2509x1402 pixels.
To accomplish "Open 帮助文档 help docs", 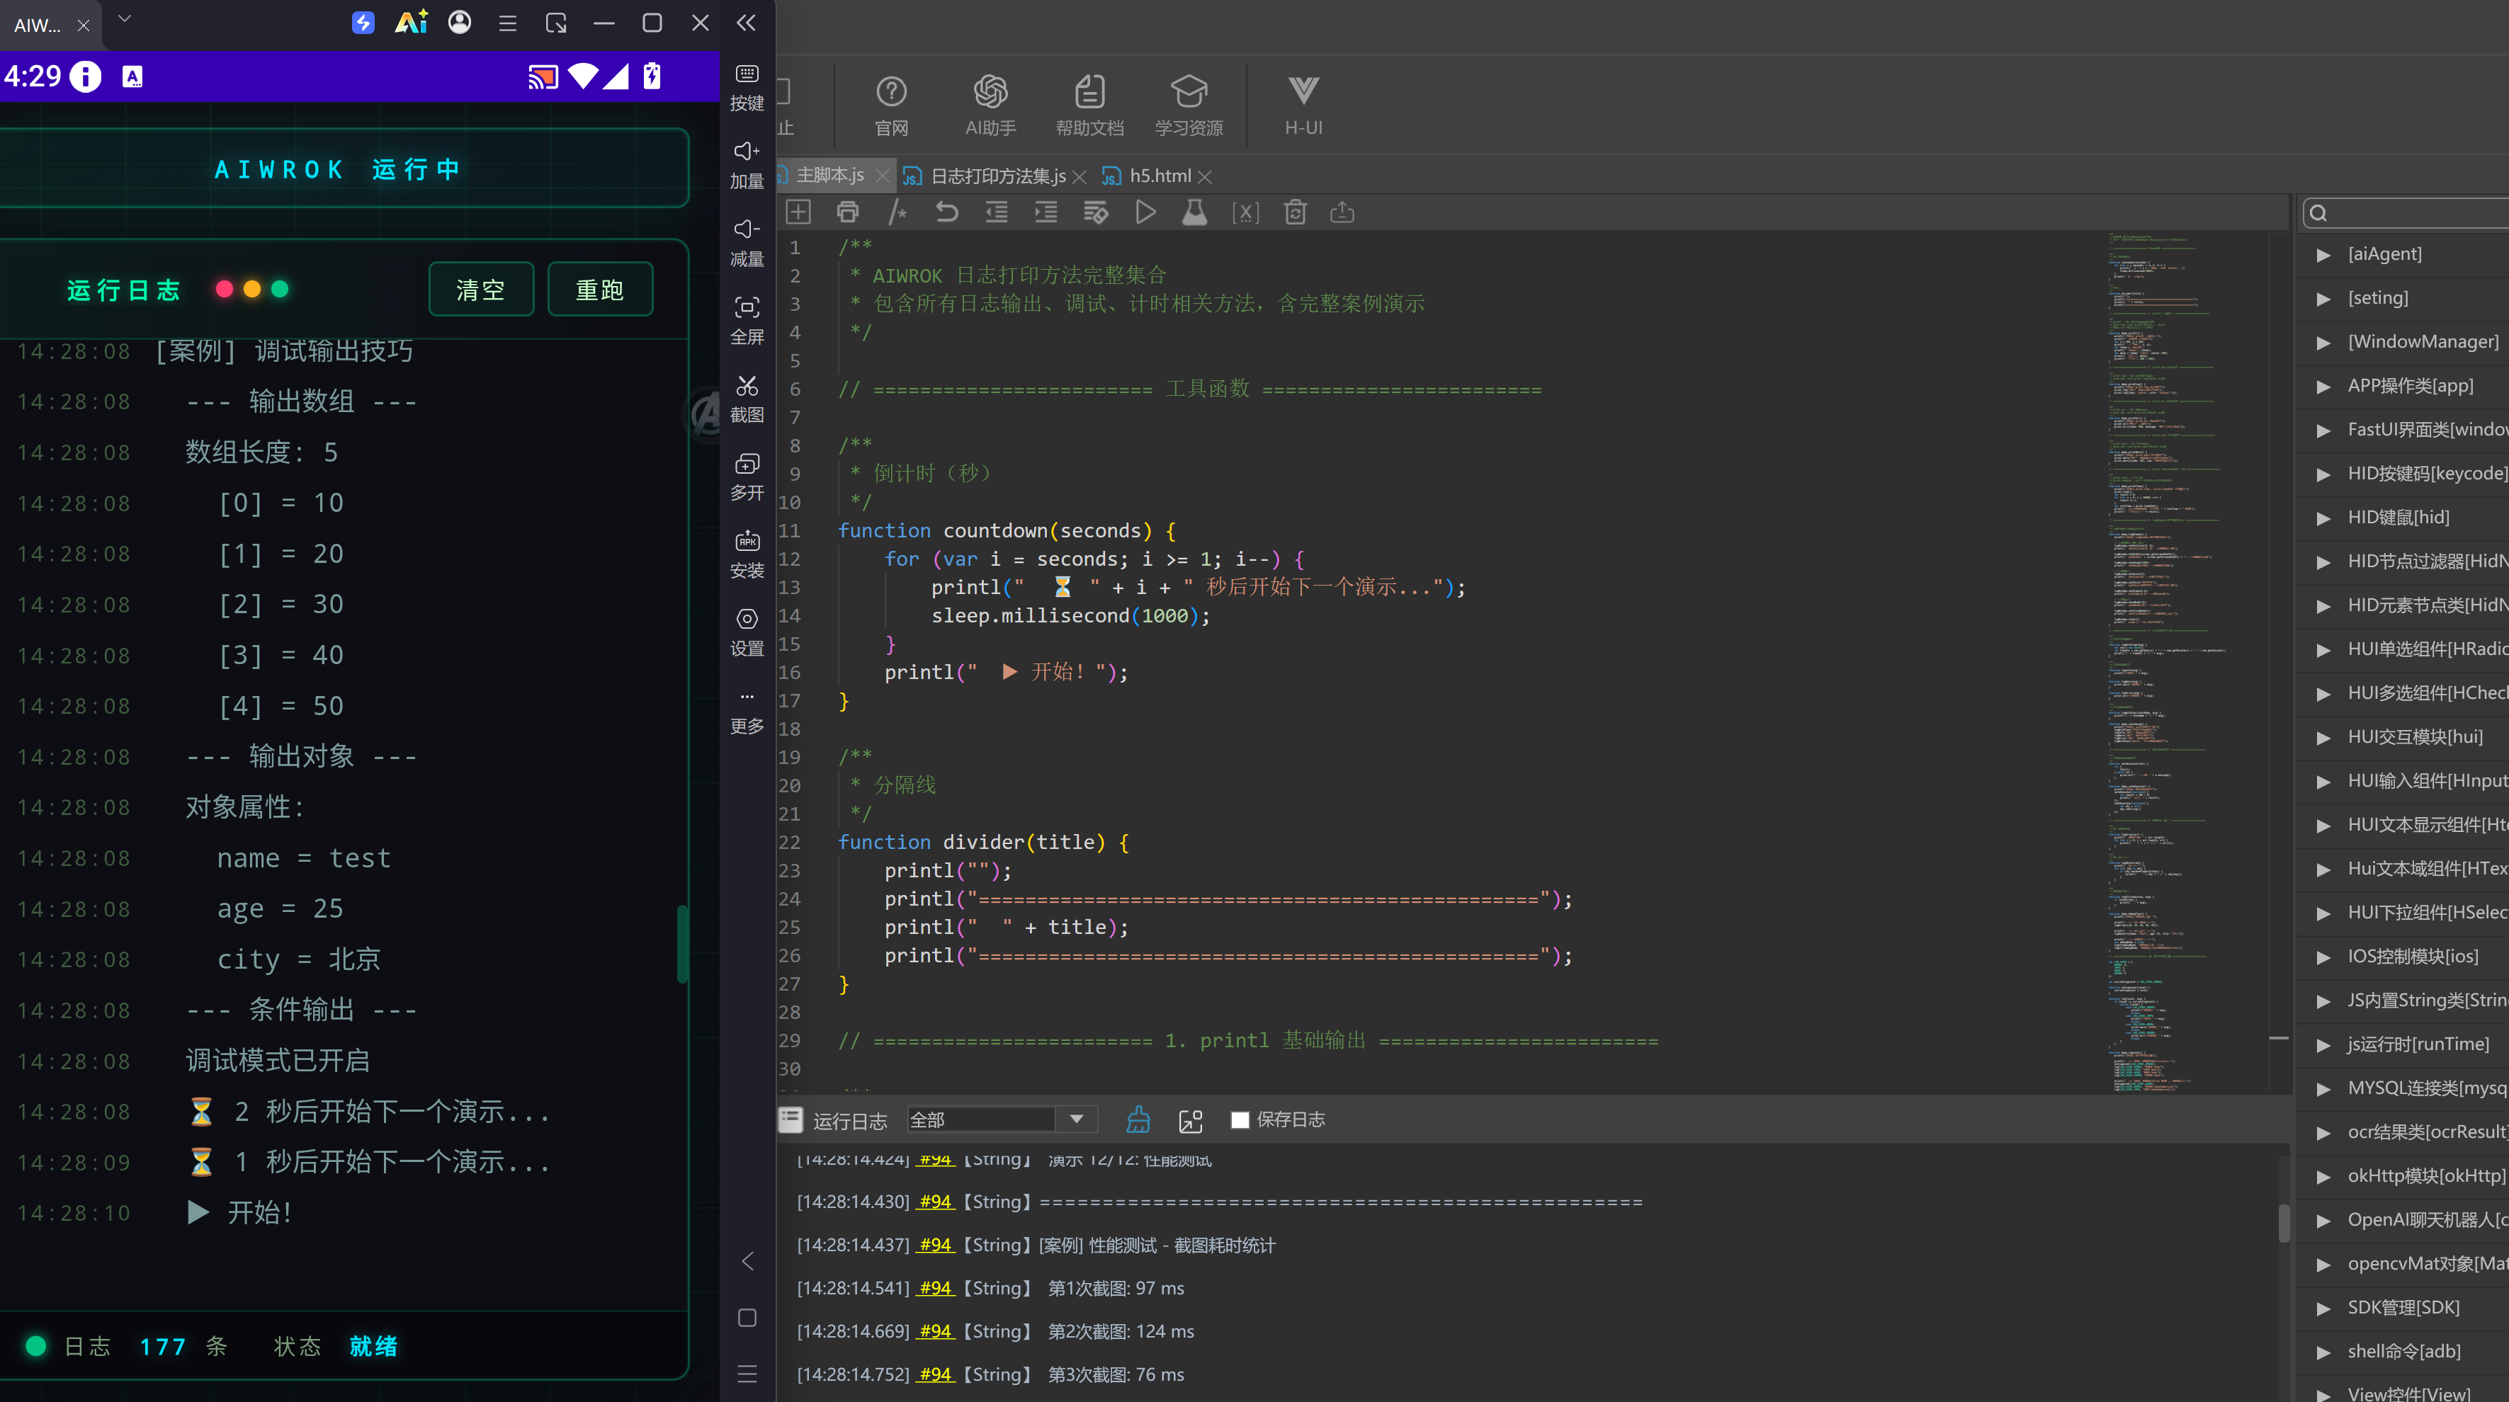I will [1089, 105].
